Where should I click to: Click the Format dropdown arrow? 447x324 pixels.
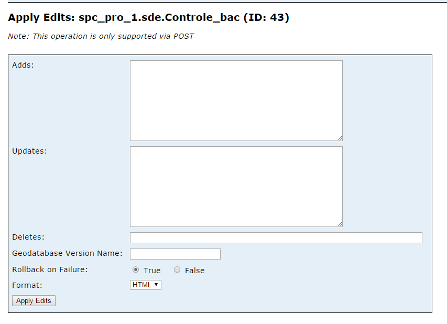point(156,285)
